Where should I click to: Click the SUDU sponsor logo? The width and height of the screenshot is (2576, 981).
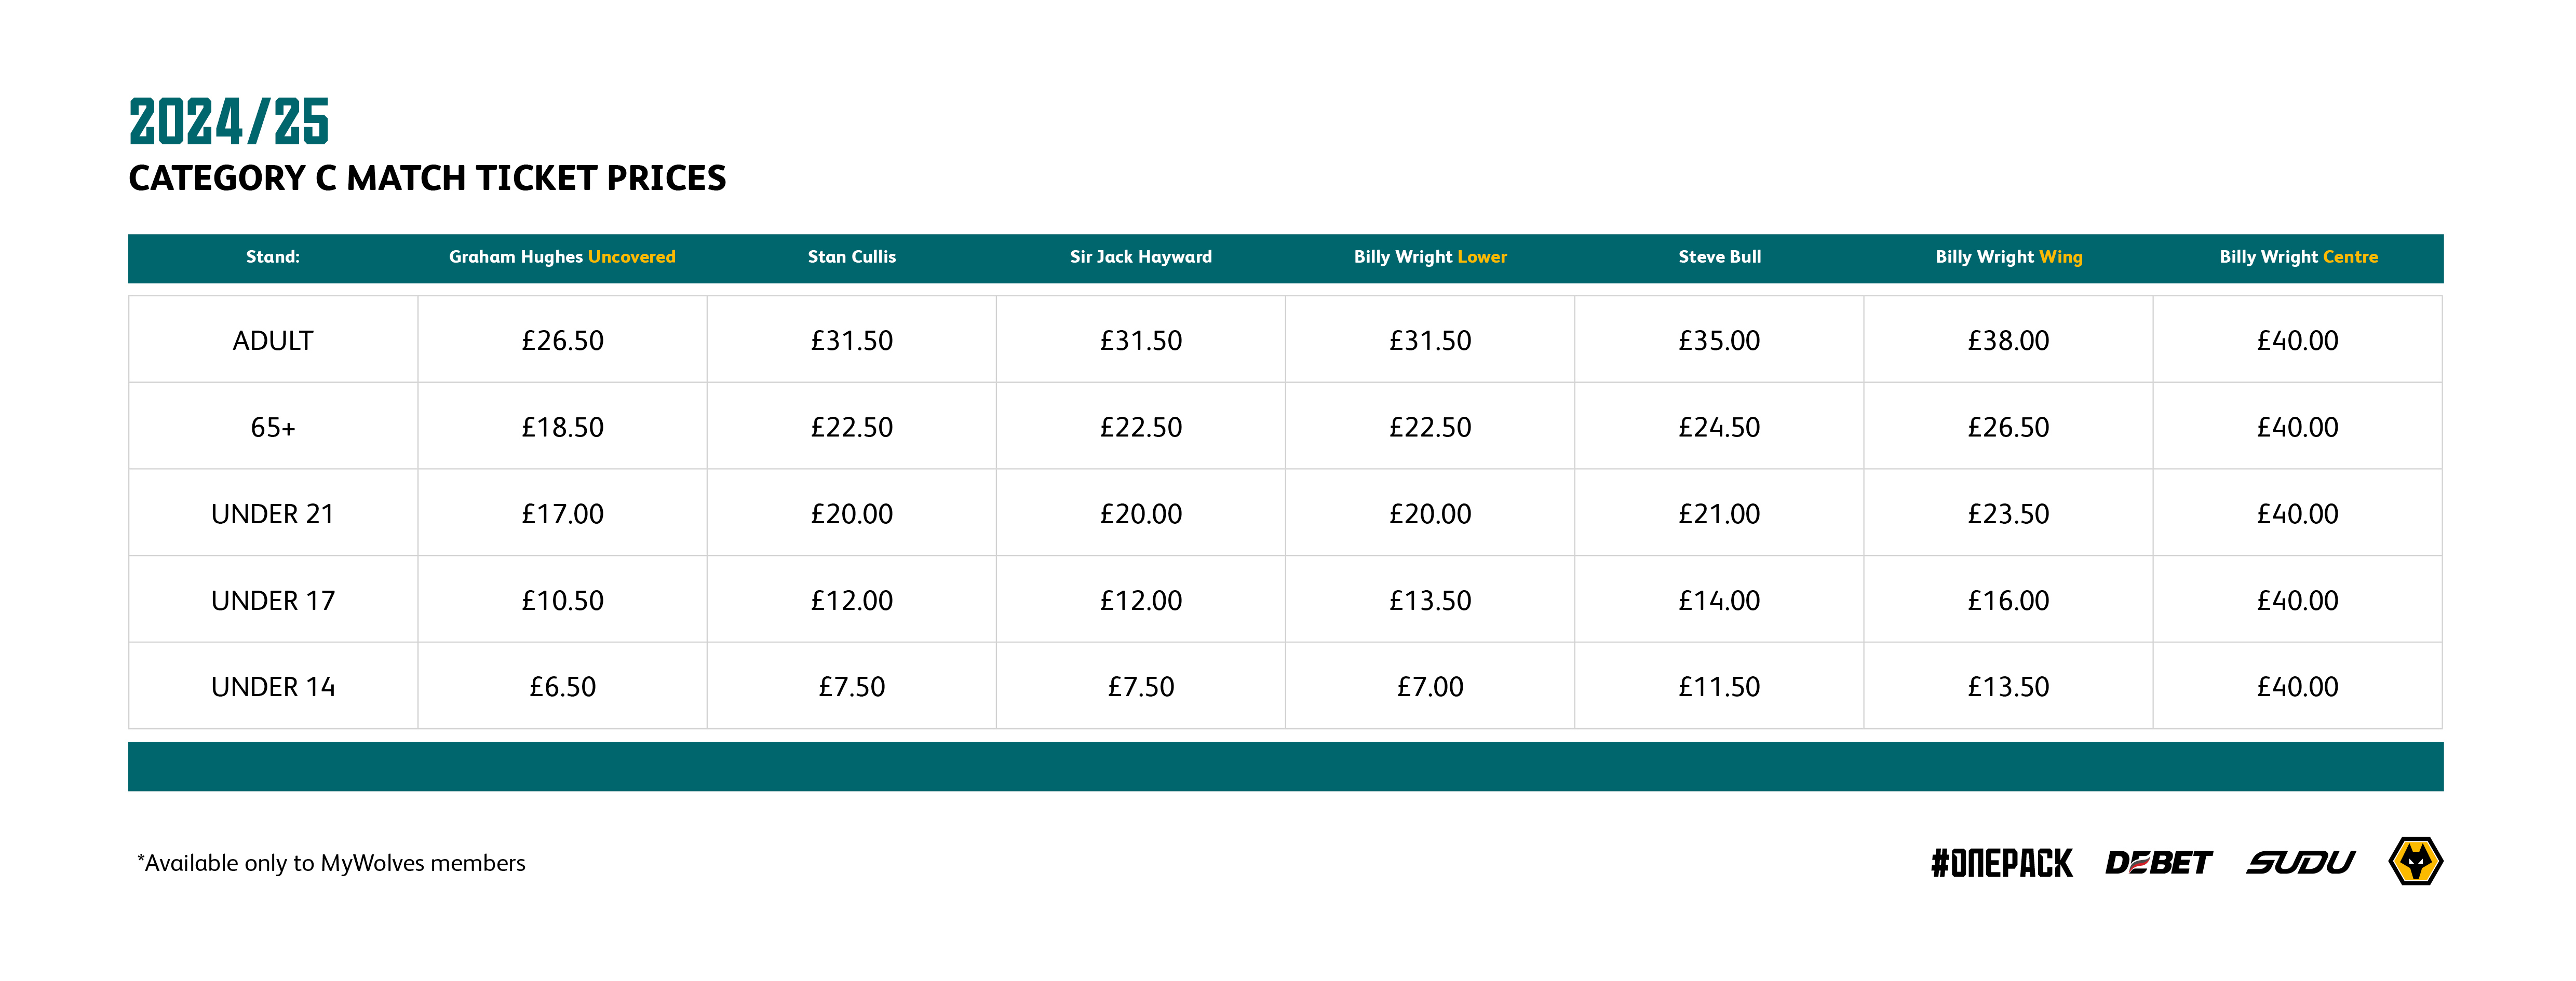(2300, 862)
